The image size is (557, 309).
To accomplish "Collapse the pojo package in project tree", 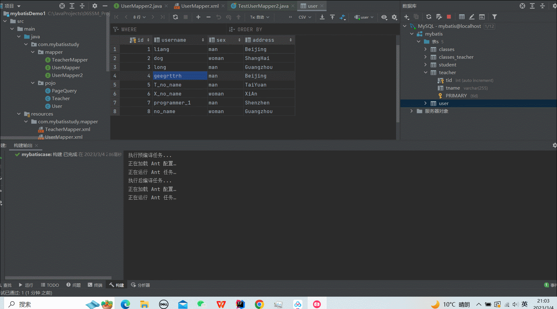I will (33, 83).
